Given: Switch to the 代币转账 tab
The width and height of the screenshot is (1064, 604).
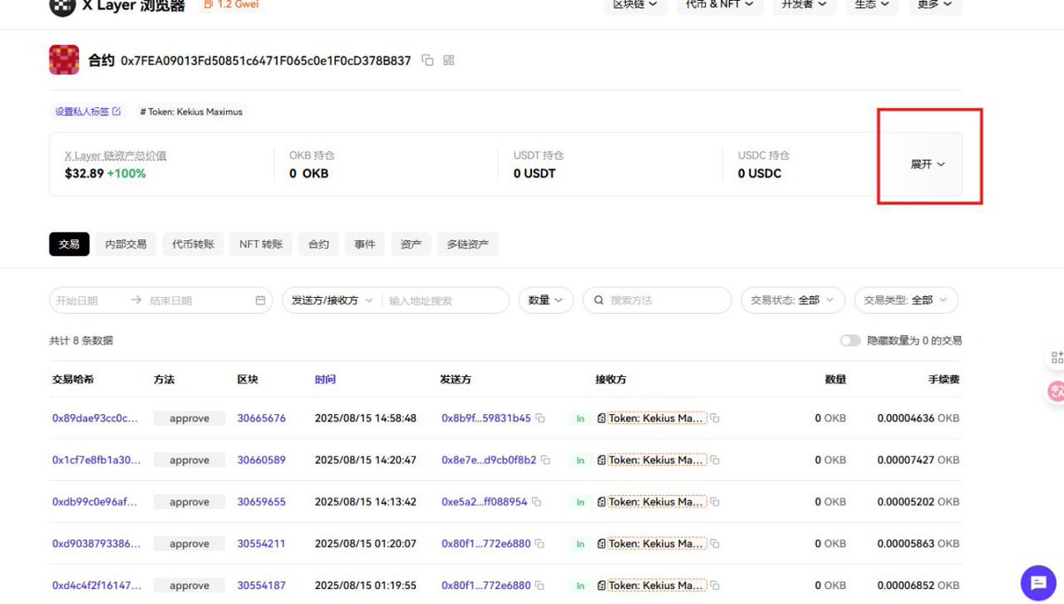Looking at the screenshot, I should (193, 244).
